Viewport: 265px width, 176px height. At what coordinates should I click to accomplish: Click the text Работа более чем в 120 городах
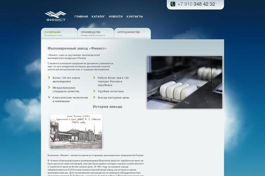point(113,81)
